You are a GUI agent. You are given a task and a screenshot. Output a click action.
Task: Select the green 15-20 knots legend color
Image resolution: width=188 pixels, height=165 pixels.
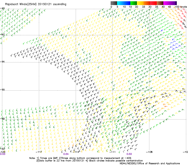click(134, 3)
